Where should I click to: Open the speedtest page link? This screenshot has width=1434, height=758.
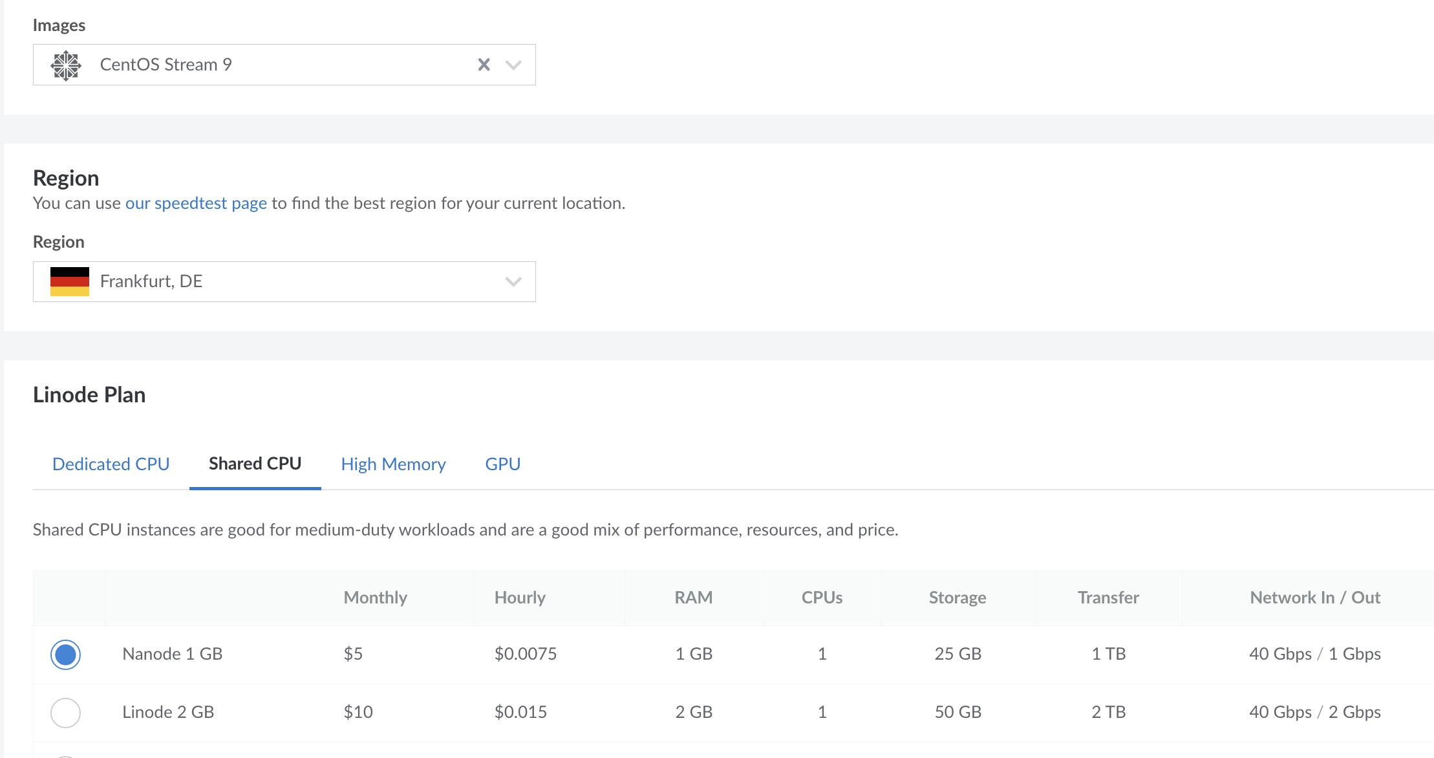(196, 203)
